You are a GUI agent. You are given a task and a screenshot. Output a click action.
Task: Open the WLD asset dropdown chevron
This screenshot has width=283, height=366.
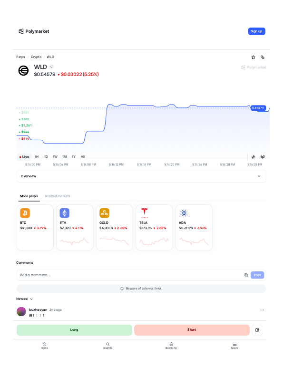coord(51,67)
